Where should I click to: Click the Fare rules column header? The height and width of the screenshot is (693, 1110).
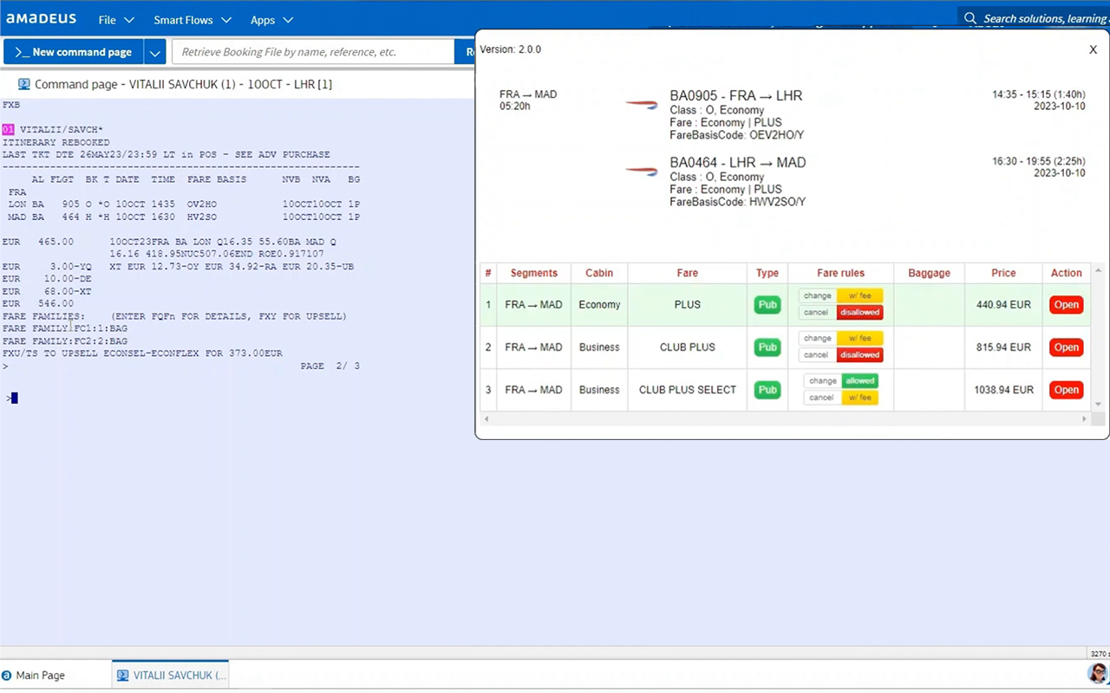(841, 273)
